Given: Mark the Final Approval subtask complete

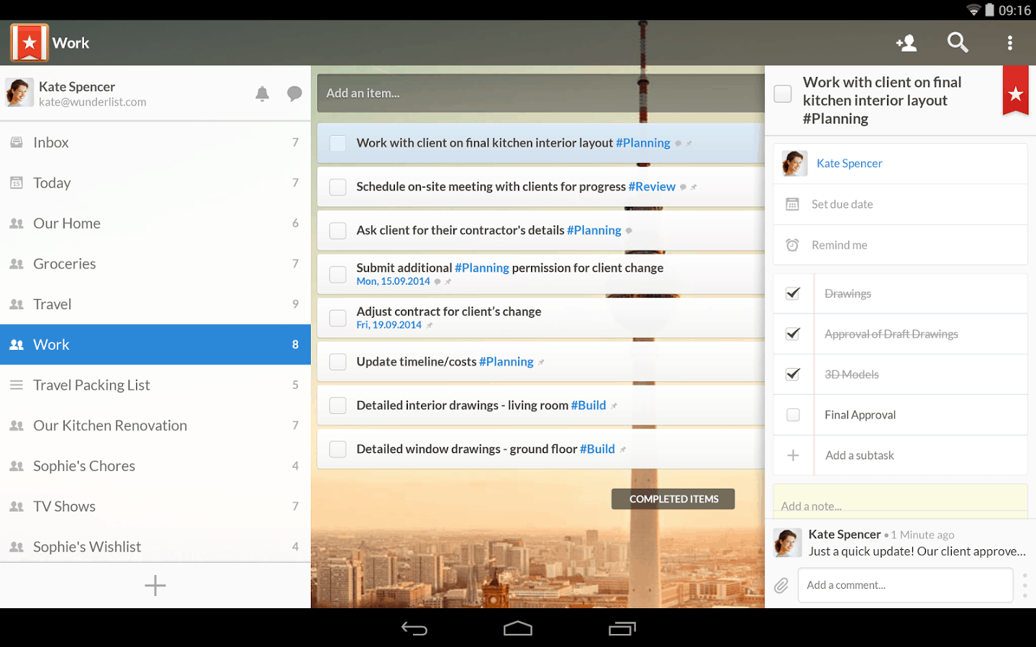Looking at the screenshot, I should point(793,415).
